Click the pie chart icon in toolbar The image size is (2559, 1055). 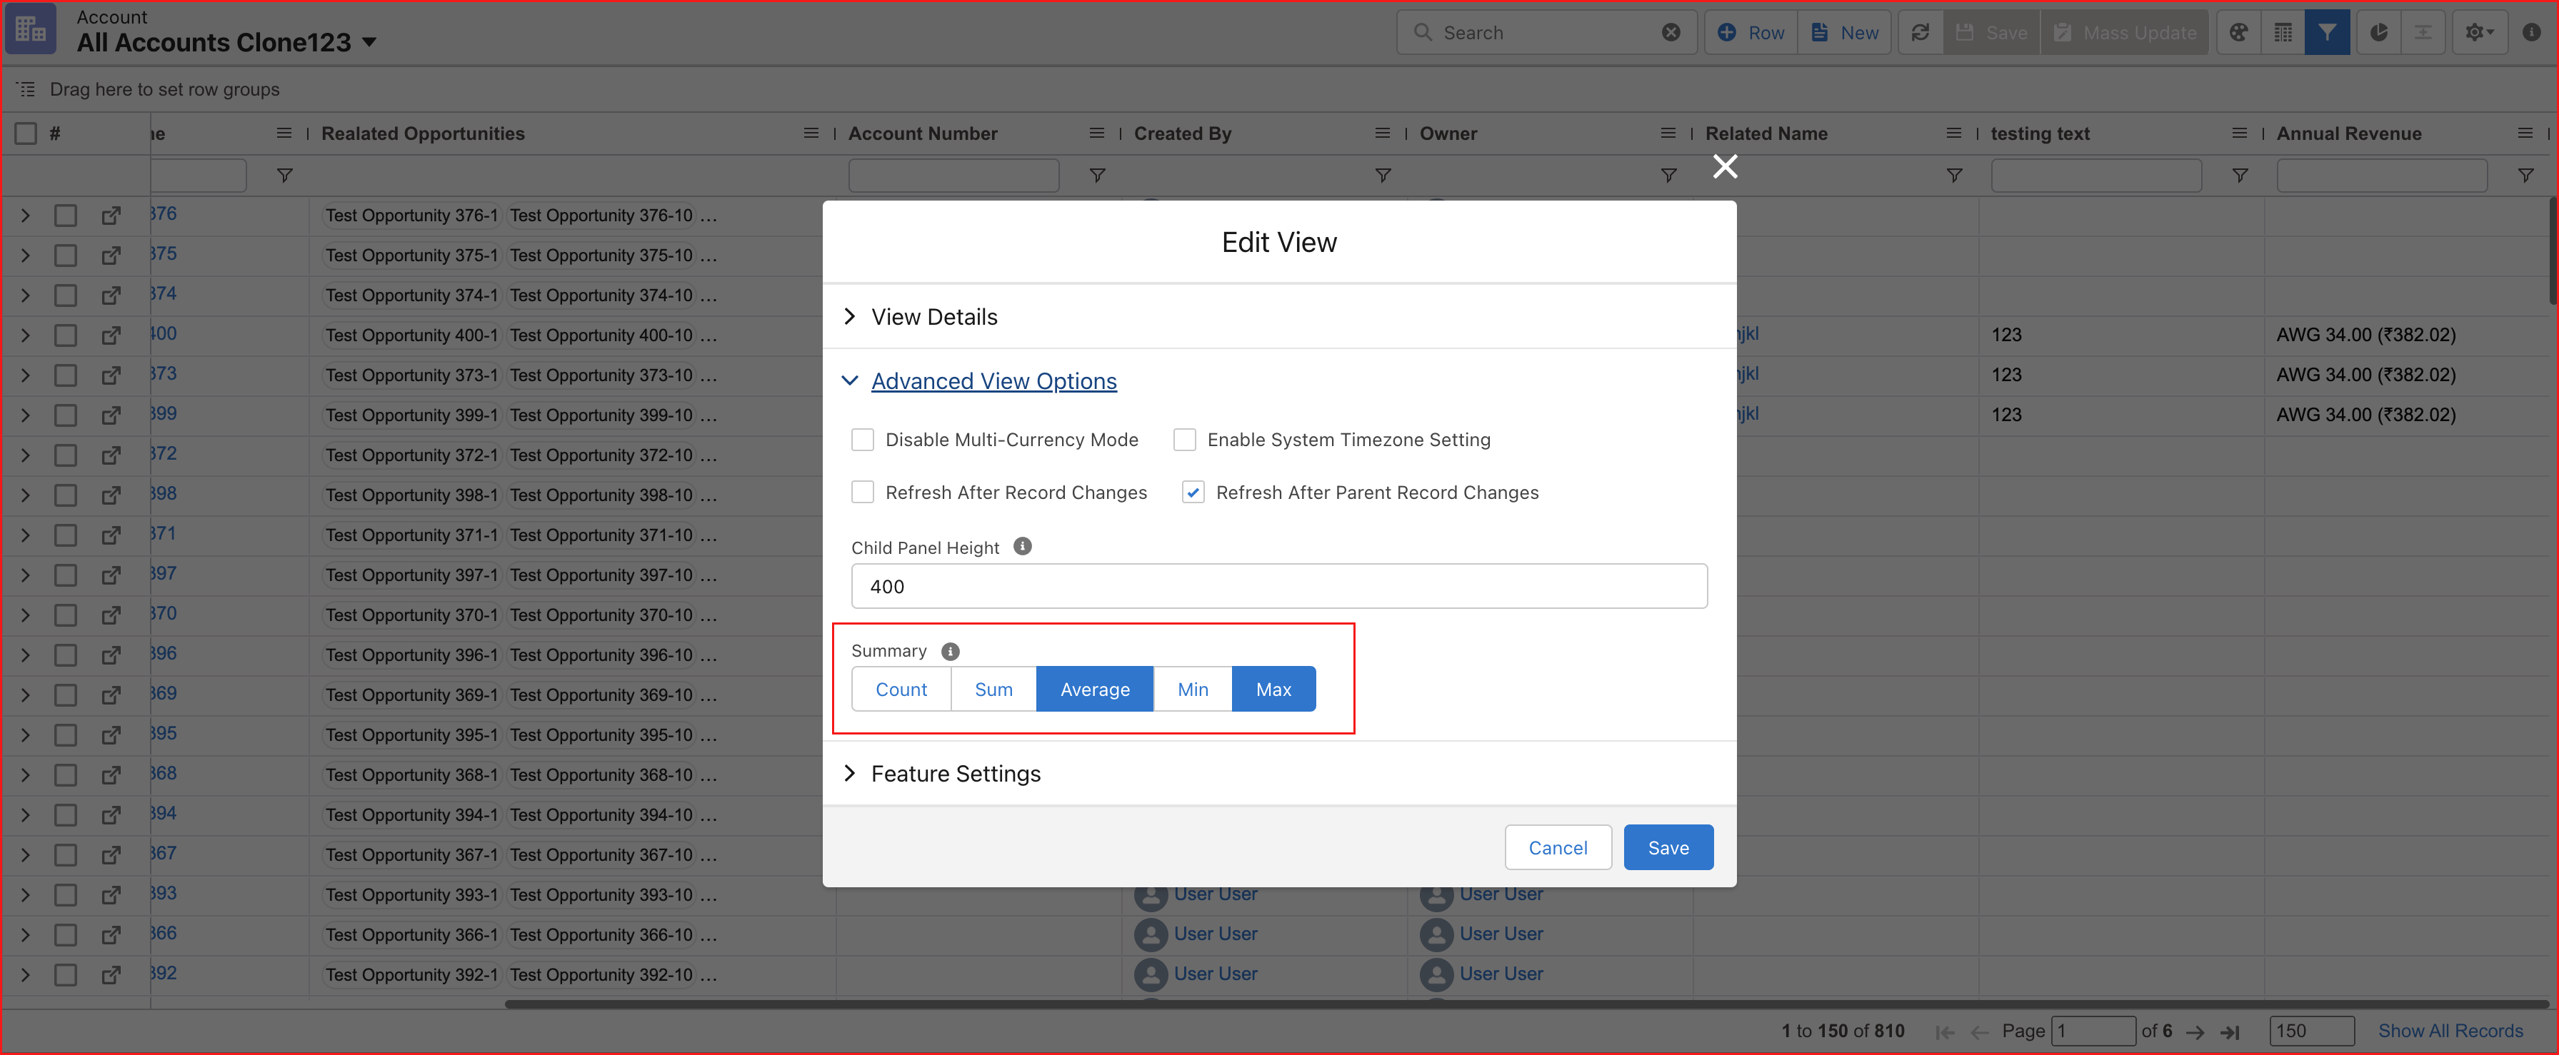(x=2378, y=31)
